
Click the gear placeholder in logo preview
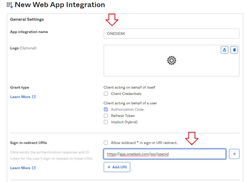click(x=171, y=60)
